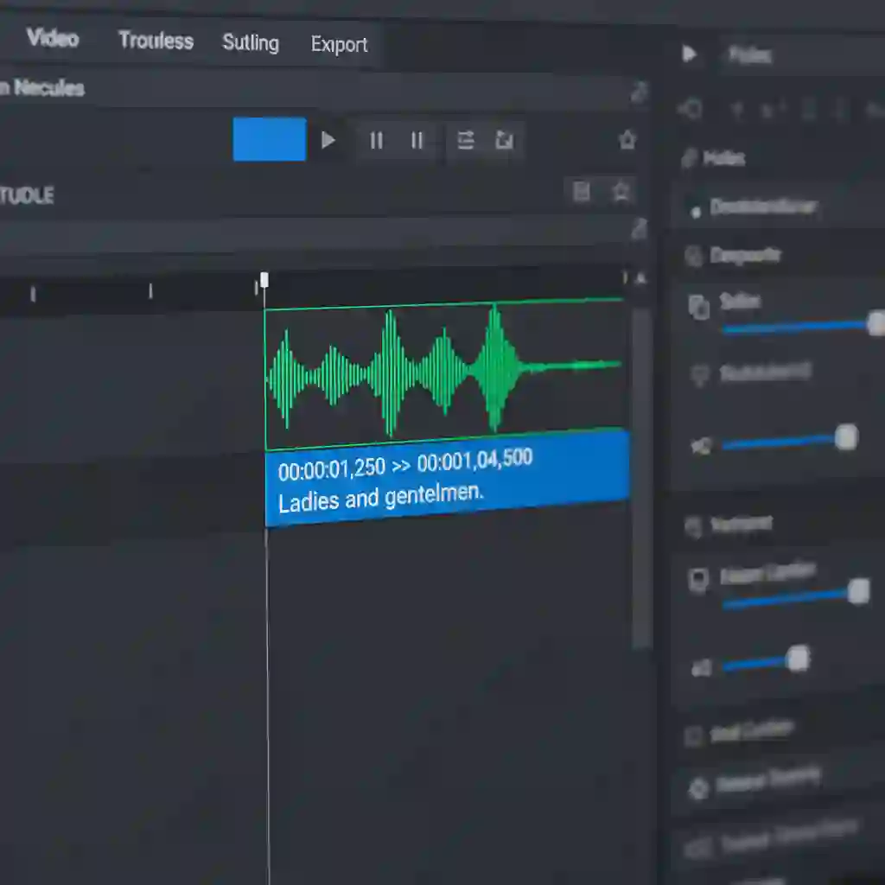Open the Video tab
Image resolution: width=885 pixels, height=885 pixels.
(53, 38)
